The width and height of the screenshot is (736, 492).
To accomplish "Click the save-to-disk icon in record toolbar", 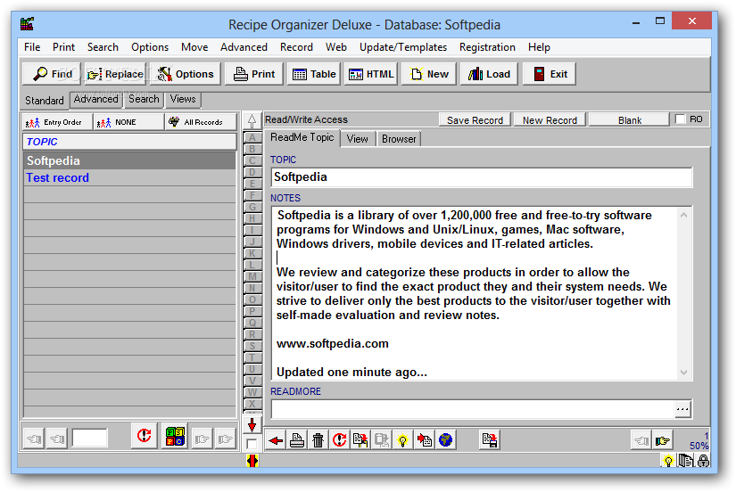I will (490, 440).
